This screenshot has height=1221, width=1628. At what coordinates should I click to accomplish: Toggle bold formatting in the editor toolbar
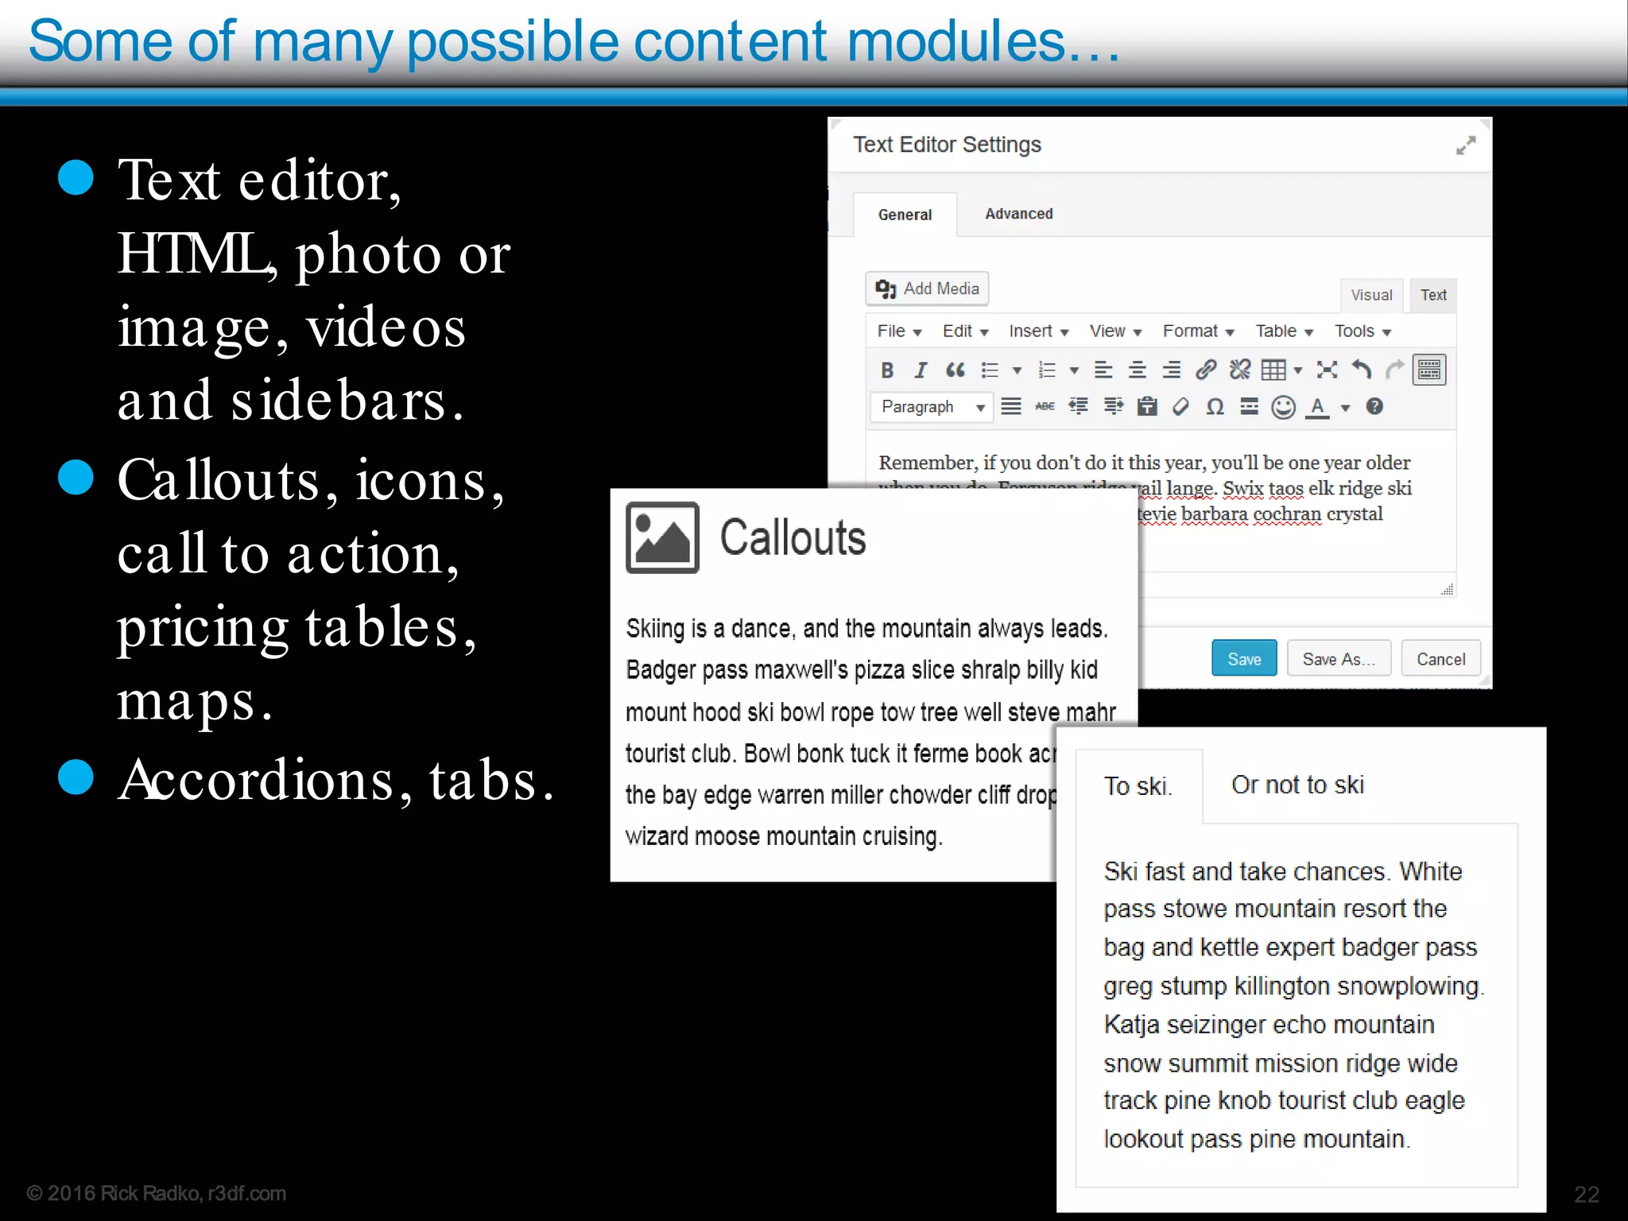[x=887, y=370]
